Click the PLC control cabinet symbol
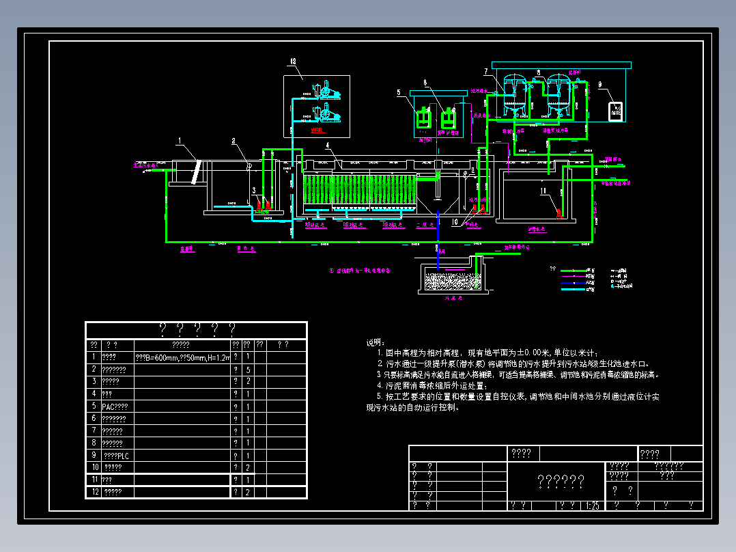 (615, 111)
